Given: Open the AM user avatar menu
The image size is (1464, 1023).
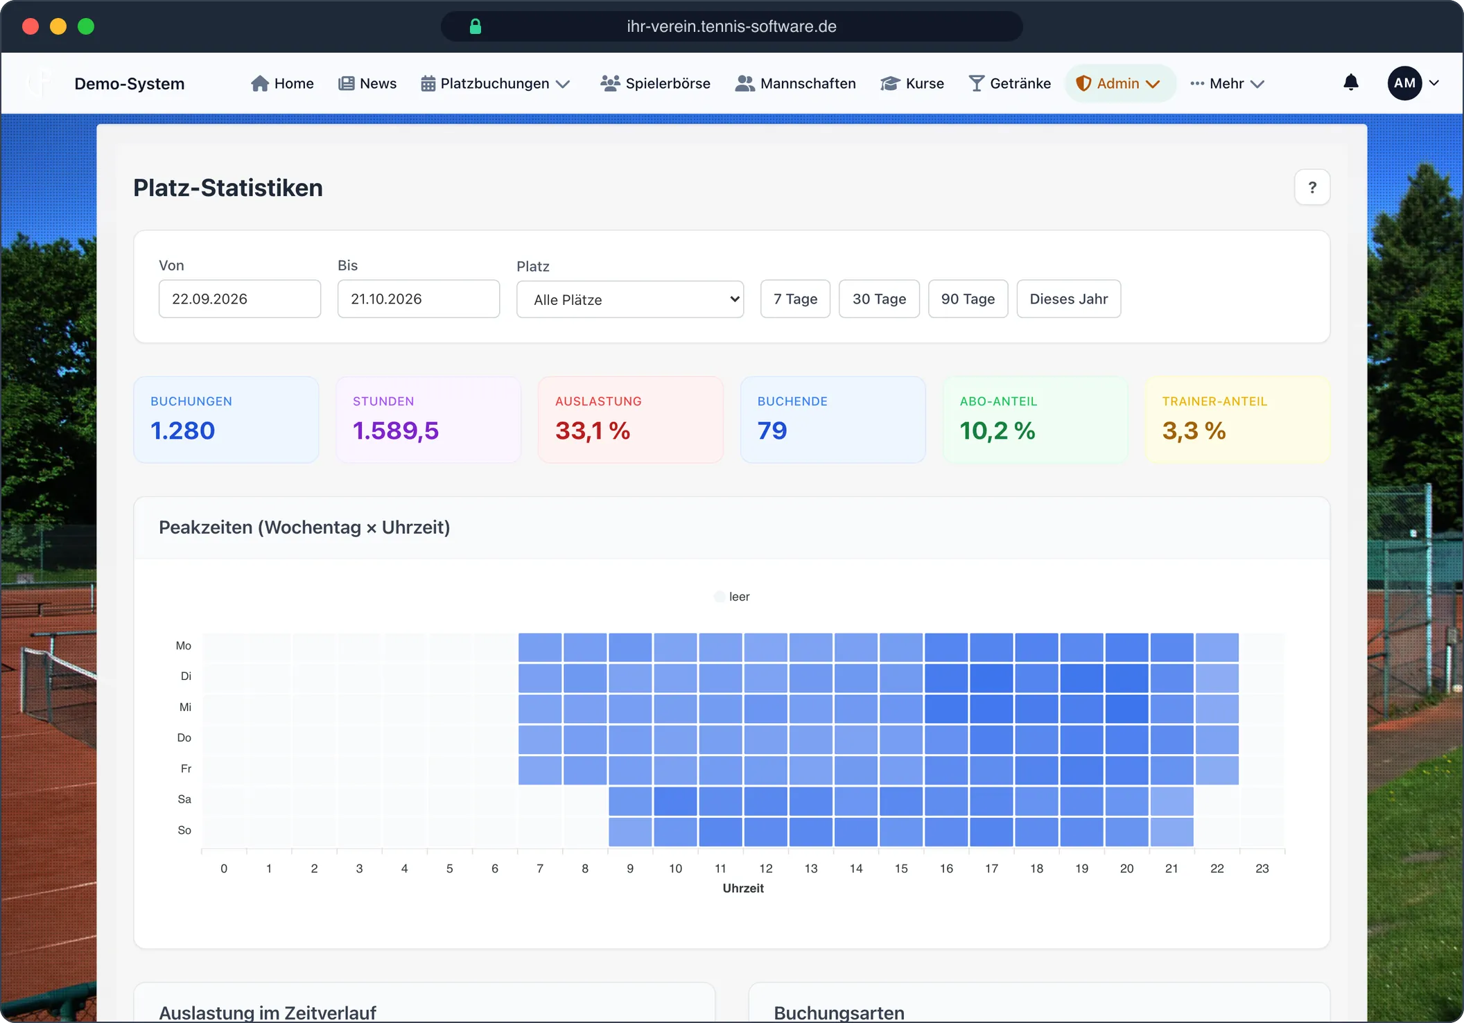Looking at the screenshot, I should point(1405,83).
